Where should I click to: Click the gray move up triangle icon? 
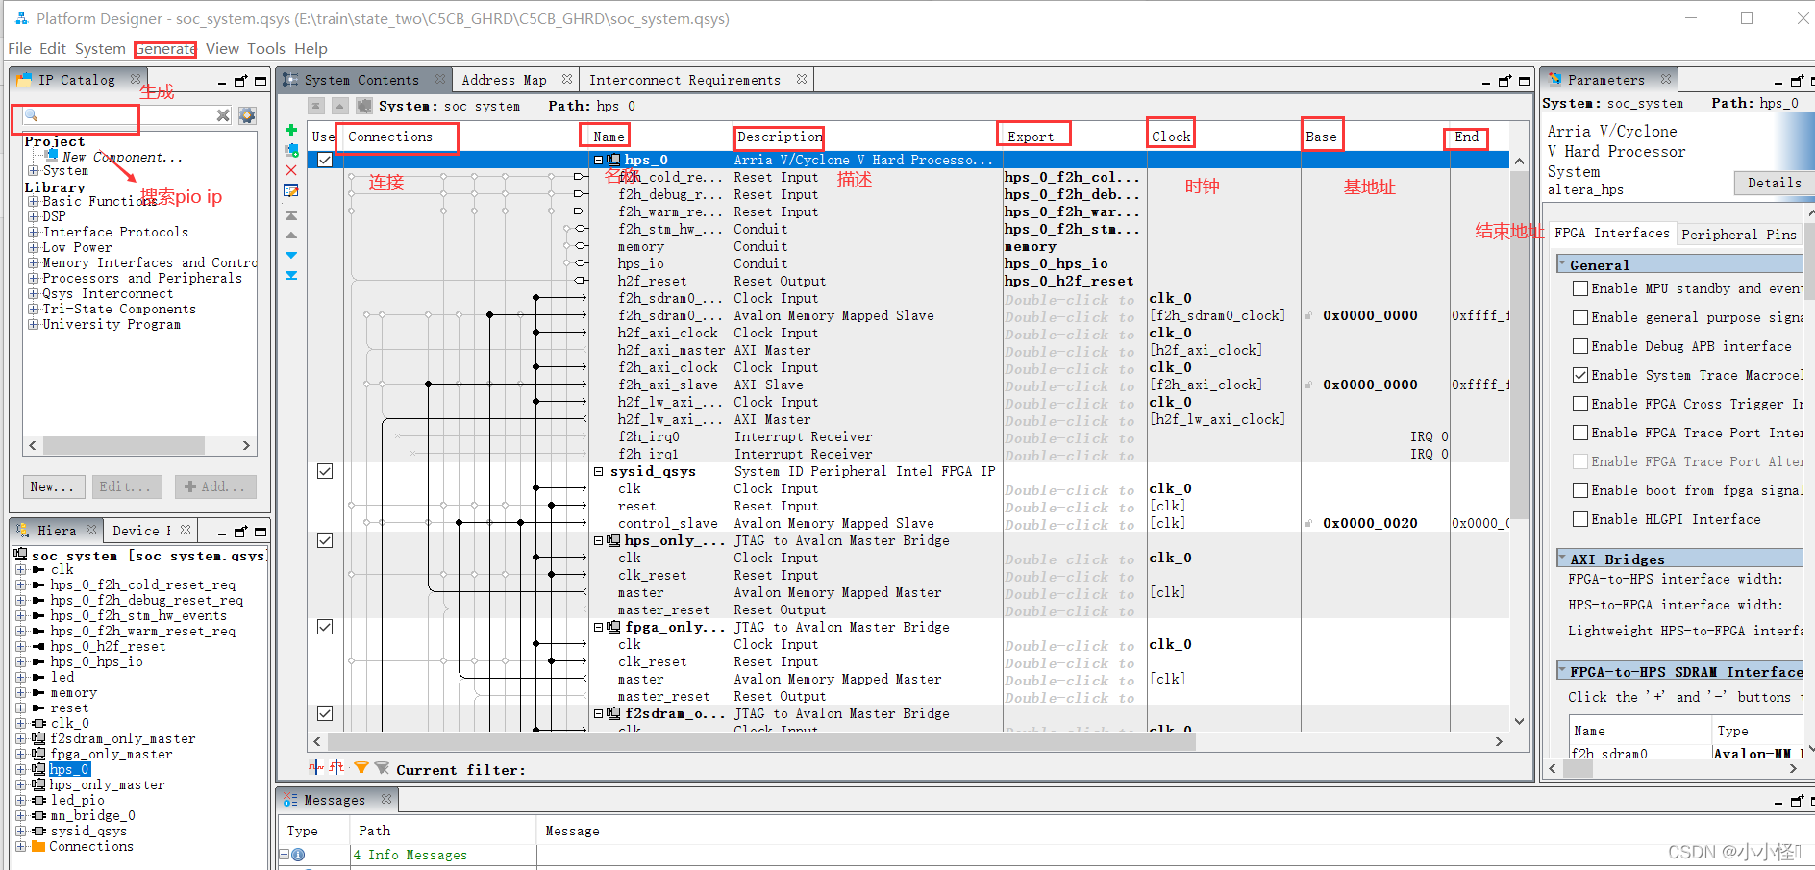click(291, 236)
